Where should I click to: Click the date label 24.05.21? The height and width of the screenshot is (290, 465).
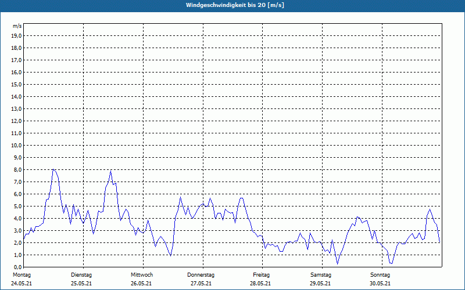[x=22, y=284]
